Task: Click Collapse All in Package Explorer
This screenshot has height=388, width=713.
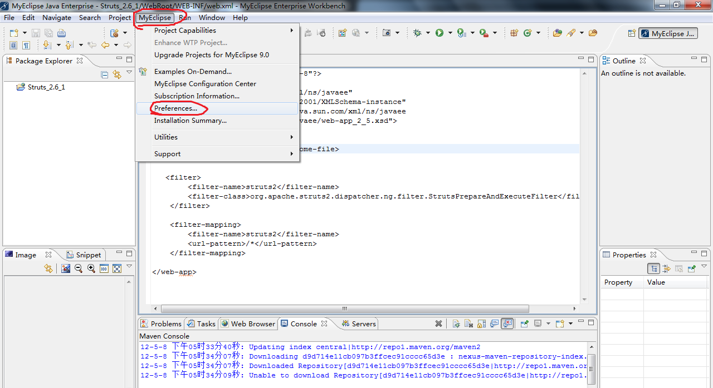Action: [104, 74]
